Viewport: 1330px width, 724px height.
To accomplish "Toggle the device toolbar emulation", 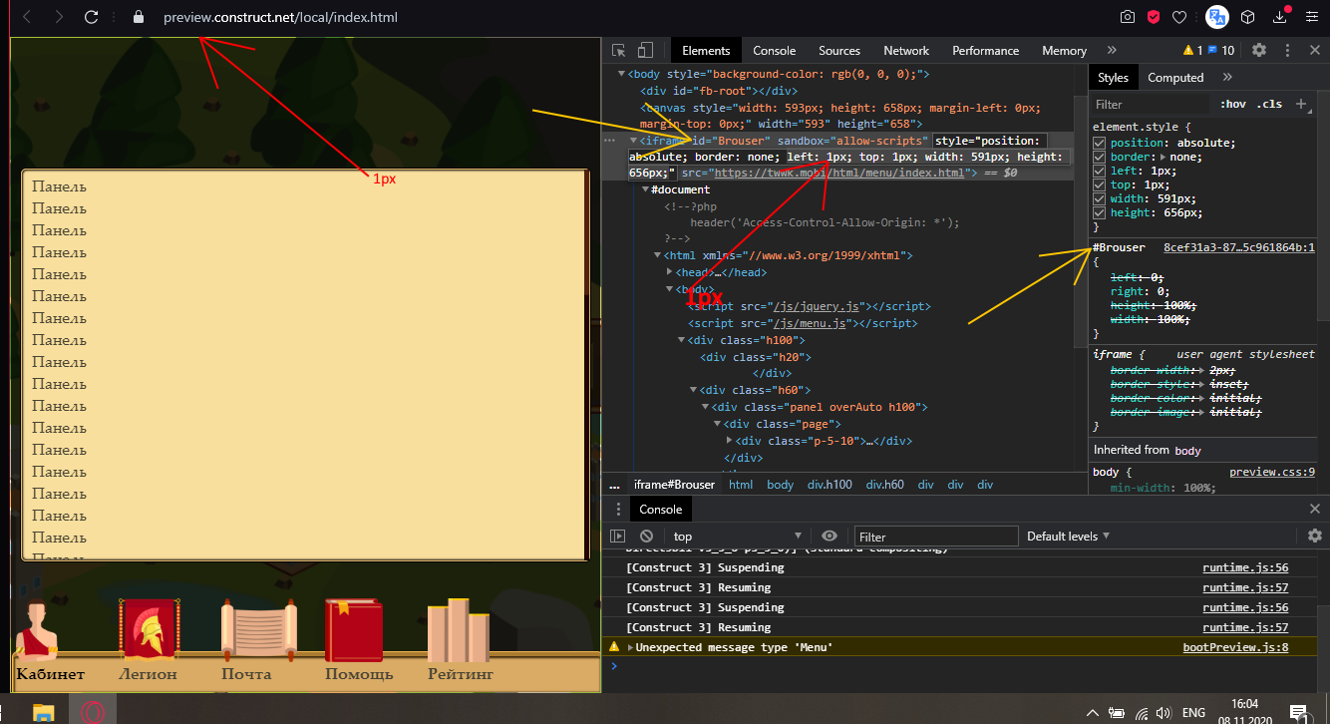I will [645, 50].
